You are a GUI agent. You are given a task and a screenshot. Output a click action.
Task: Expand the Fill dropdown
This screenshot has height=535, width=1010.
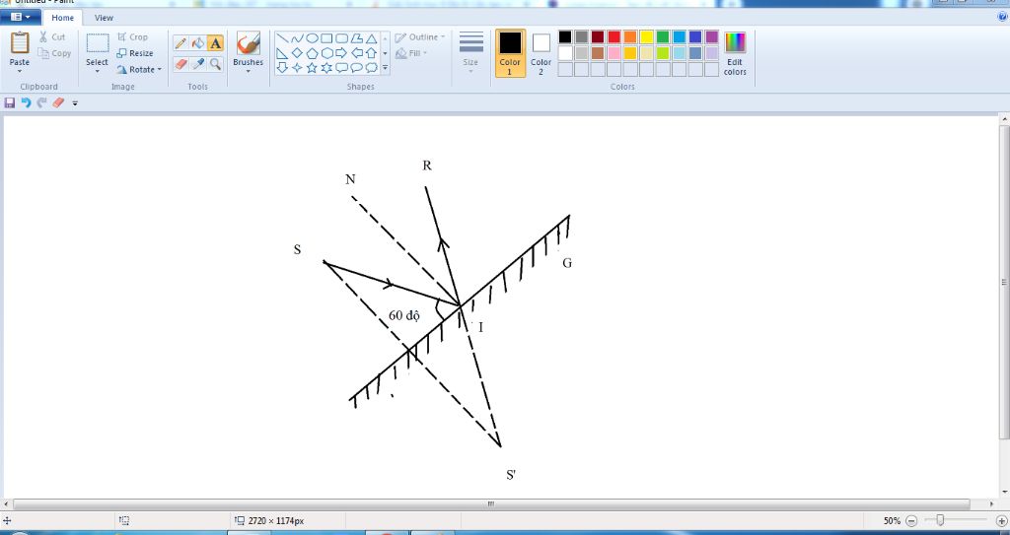pyautogui.click(x=426, y=53)
